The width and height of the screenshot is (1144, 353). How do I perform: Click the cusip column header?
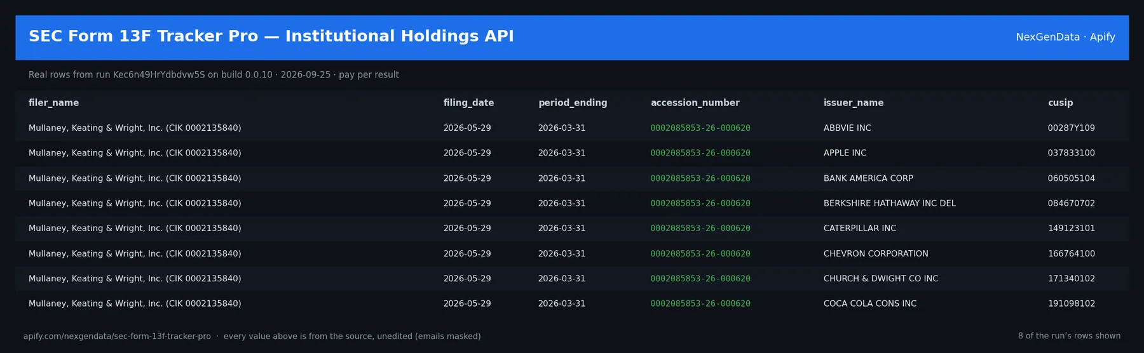click(1060, 103)
